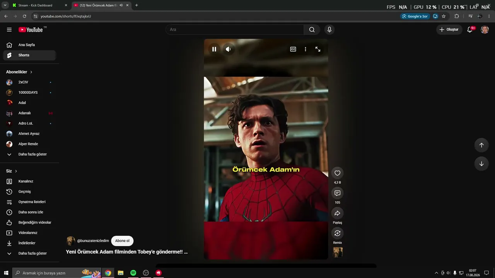This screenshot has height=278, width=495.
Task: Like the Short with the heart icon
Action: coord(337,173)
